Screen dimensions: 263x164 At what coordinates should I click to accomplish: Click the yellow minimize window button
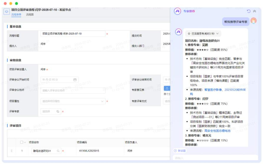click(x=11, y=3)
